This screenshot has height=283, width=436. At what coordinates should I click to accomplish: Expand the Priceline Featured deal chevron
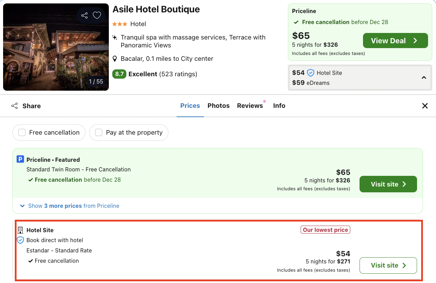pyautogui.click(x=22, y=206)
